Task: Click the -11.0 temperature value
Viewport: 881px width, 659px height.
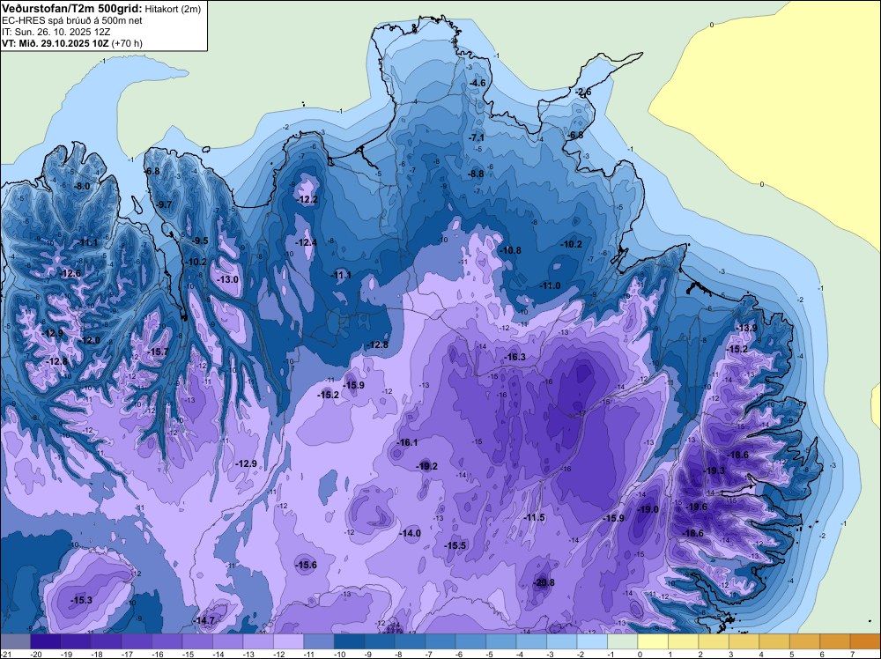Action: click(x=550, y=286)
